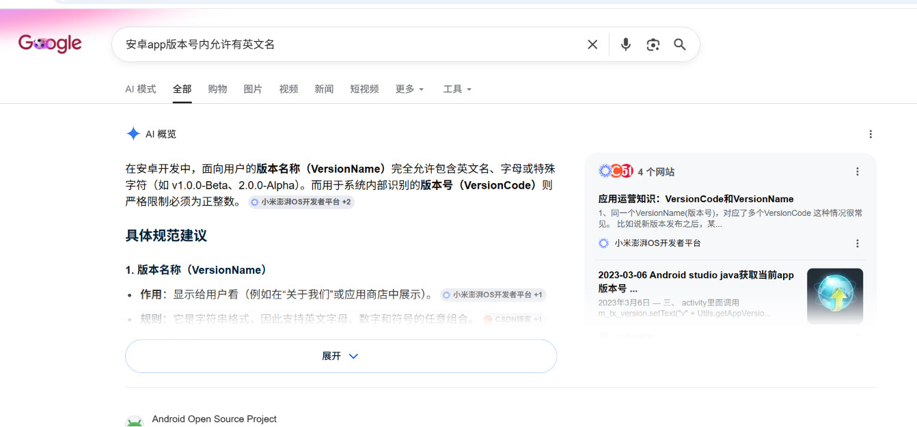The height and width of the screenshot is (427, 917).
Task: Open the 新闻 tab
Action: point(325,89)
